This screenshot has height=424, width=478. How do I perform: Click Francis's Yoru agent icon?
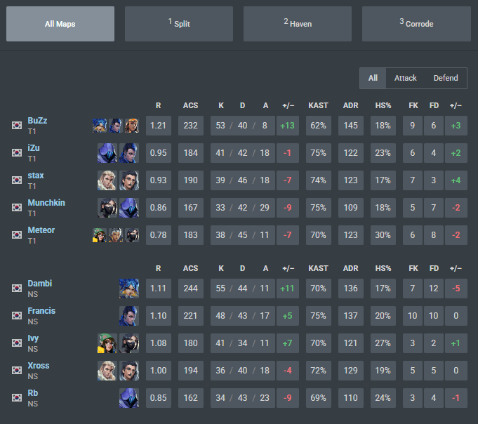pos(129,316)
